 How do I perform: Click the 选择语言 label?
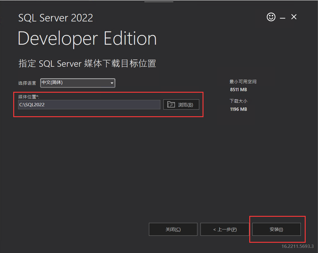[27, 83]
